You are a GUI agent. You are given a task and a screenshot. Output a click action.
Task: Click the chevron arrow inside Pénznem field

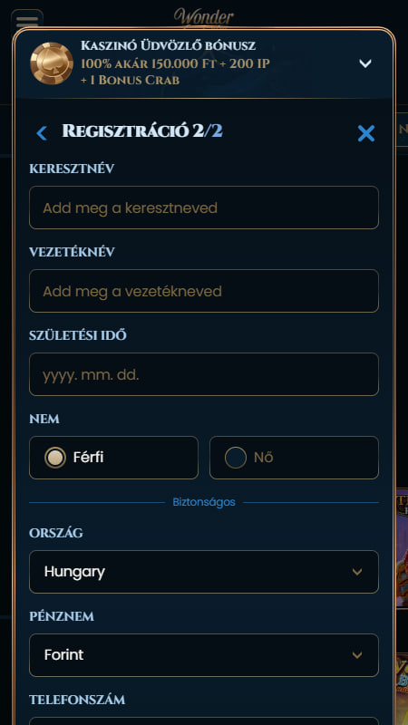356,655
